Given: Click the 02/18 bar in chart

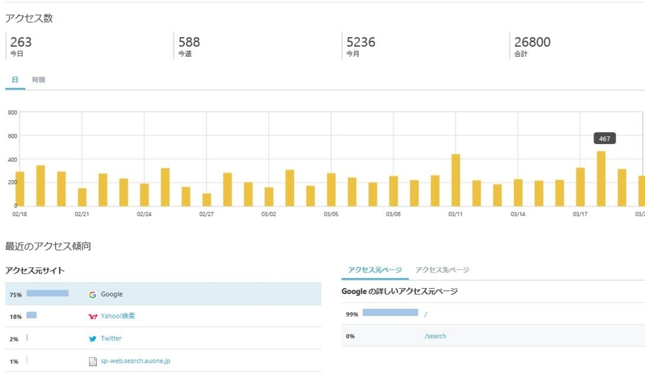Looking at the screenshot, I should point(20,189).
